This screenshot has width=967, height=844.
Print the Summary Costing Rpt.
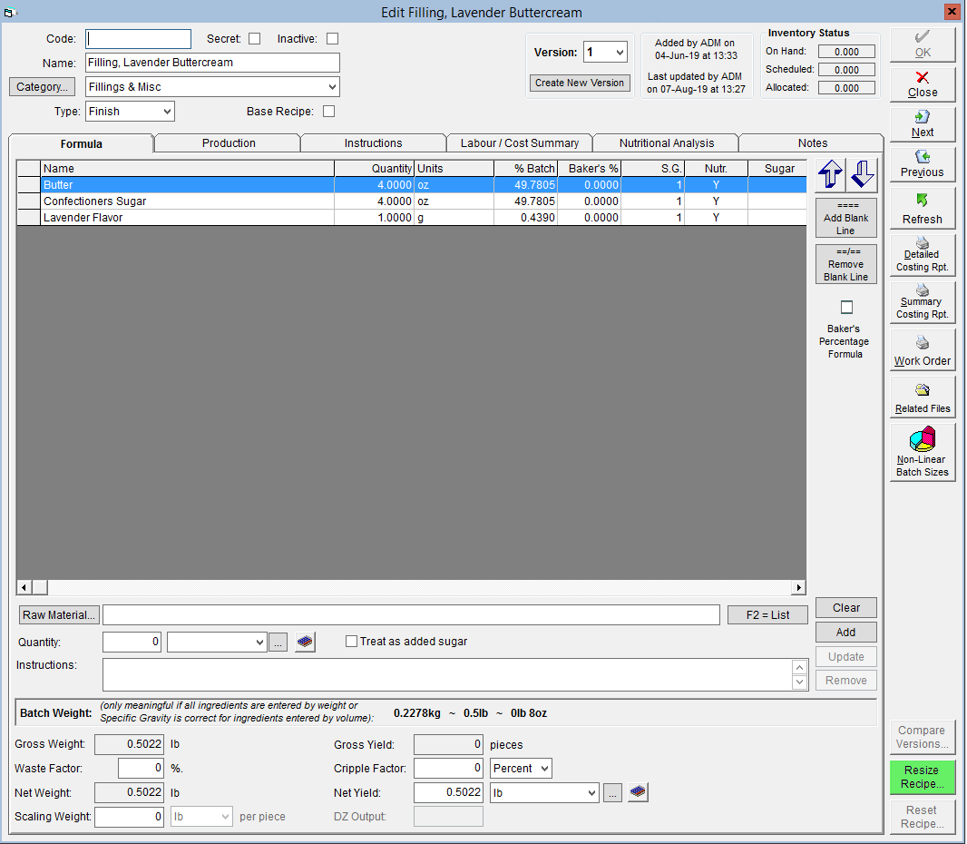coord(923,301)
